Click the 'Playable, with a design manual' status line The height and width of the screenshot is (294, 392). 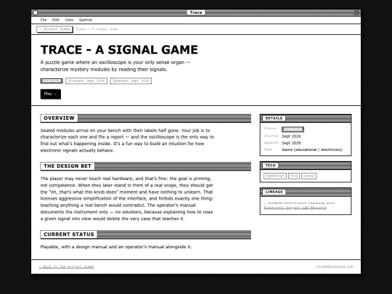coord(116,247)
